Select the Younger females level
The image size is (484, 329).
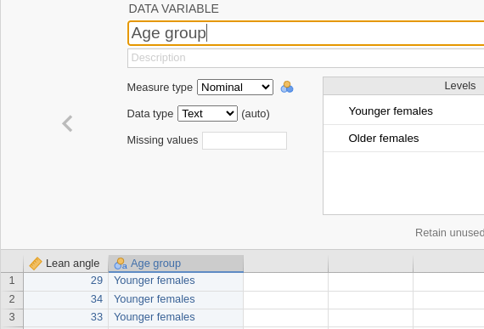point(403,111)
